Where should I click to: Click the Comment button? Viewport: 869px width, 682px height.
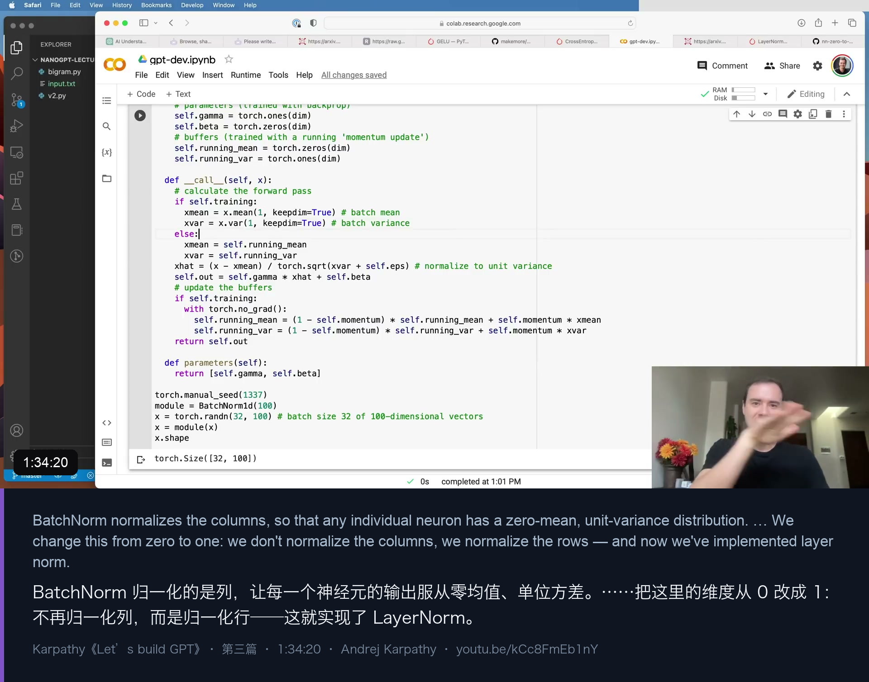(x=723, y=66)
